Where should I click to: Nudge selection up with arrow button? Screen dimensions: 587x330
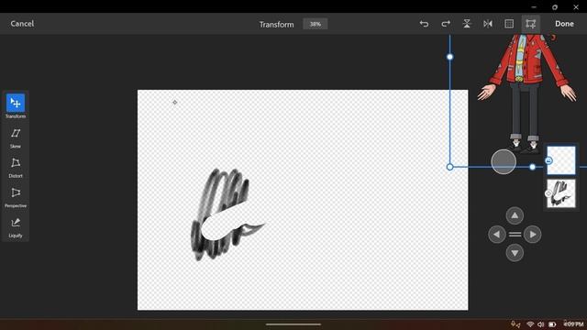(515, 215)
